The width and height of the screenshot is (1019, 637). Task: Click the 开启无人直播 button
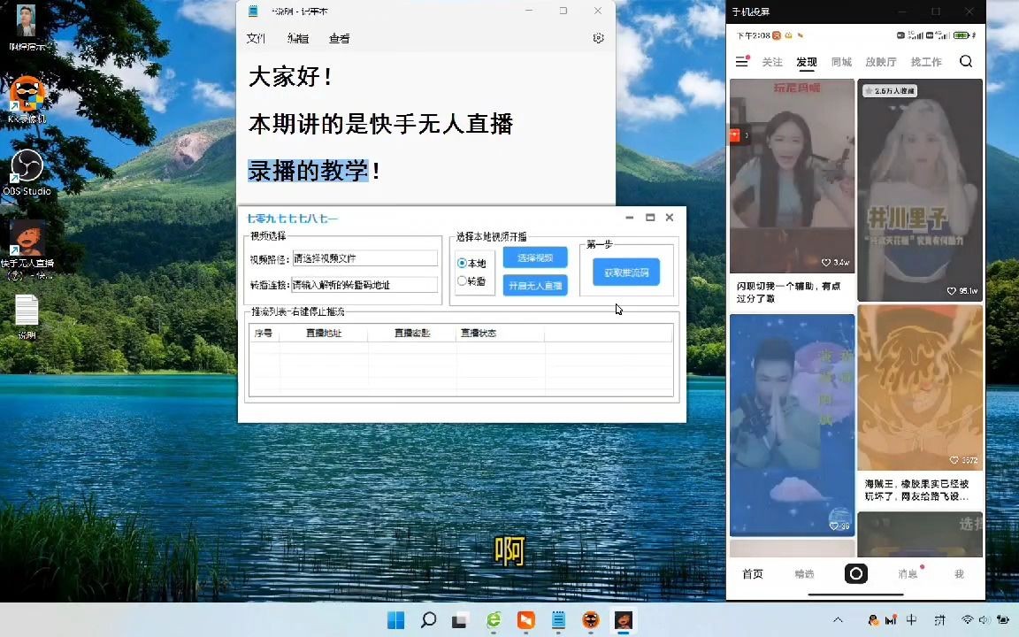[535, 286]
